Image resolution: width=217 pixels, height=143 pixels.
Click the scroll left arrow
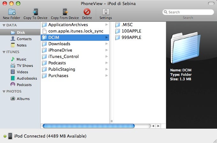[153, 126]
